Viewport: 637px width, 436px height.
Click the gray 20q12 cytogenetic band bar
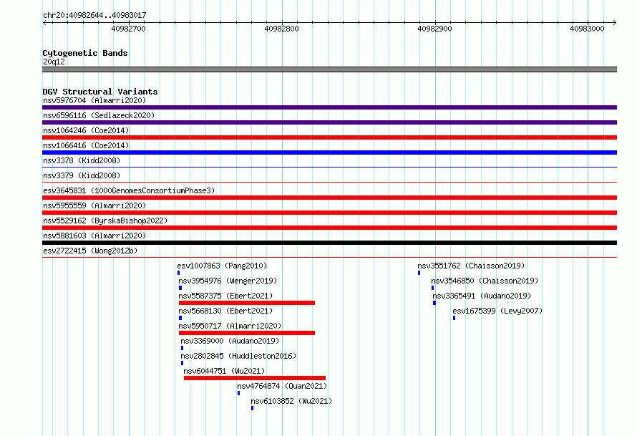tap(329, 69)
